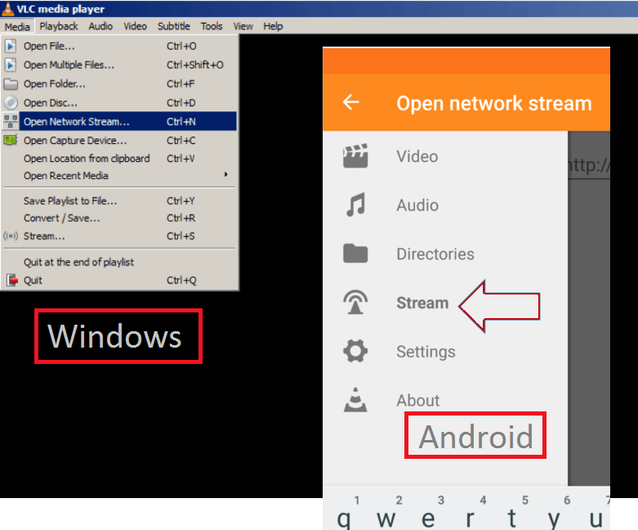Tap the back arrow in Android header
The image size is (638, 530).
(350, 102)
